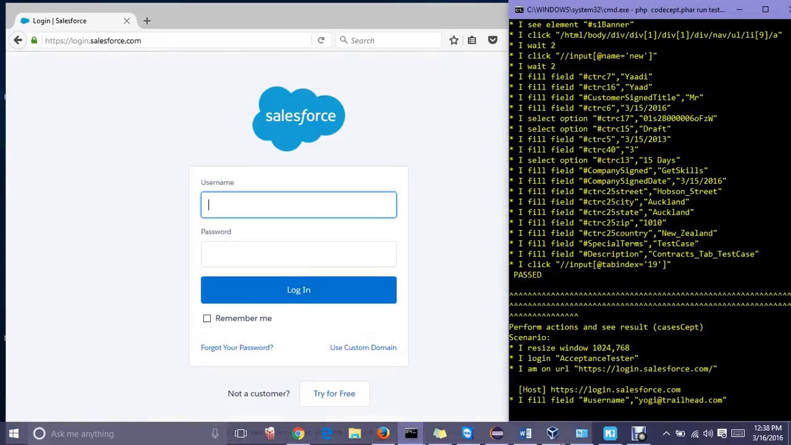
Task: Open the touch keyboard tray icon
Action: tap(738, 433)
